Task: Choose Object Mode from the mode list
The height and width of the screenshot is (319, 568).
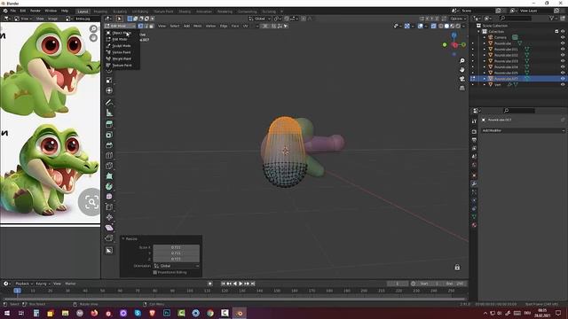Action: 122,33
